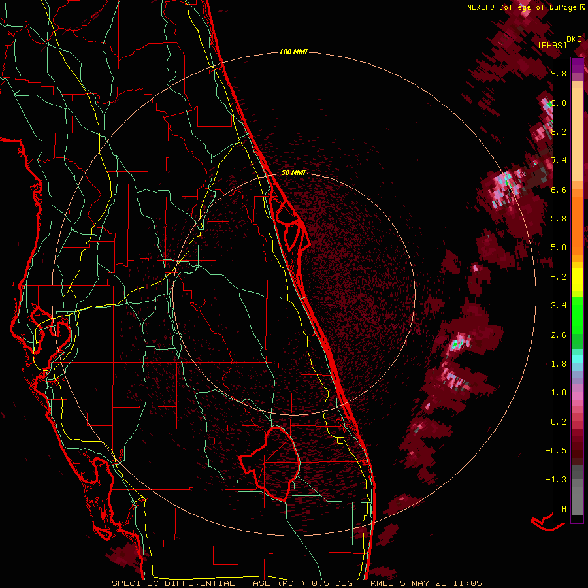Image resolution: width=588 pixels, height=588 pixels.
Task: Pick the bright green band on color bar
Action: pos(577,316)
